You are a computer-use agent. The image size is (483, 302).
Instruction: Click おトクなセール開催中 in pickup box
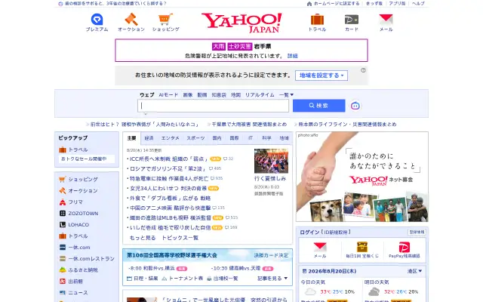tap(87, 159)
